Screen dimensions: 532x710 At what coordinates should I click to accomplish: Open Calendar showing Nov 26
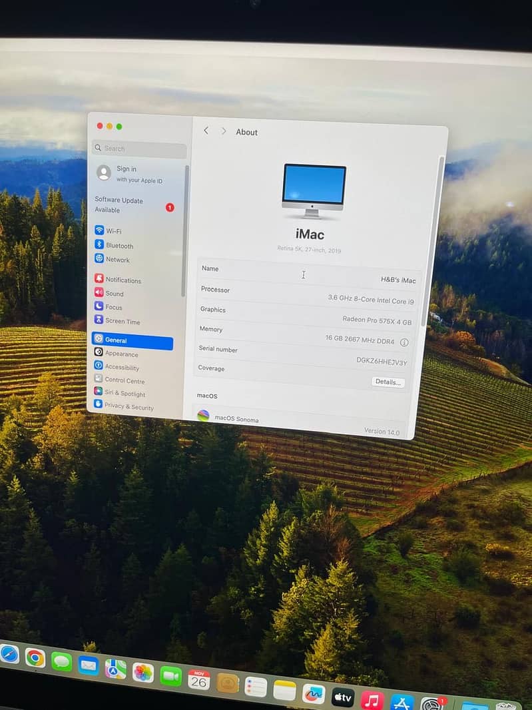[x=199, y=679]
